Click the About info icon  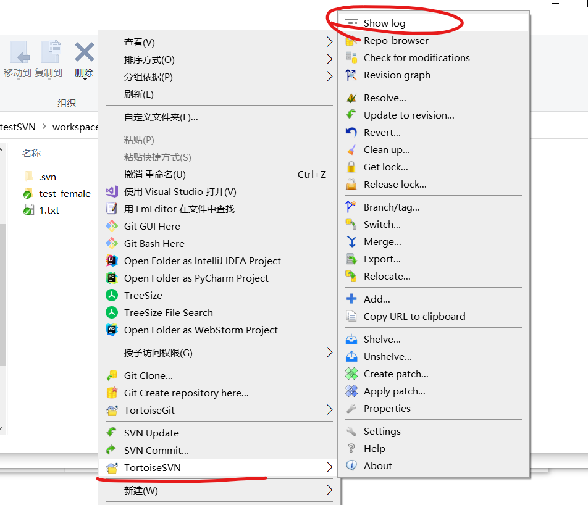click(x=351, y=465)
